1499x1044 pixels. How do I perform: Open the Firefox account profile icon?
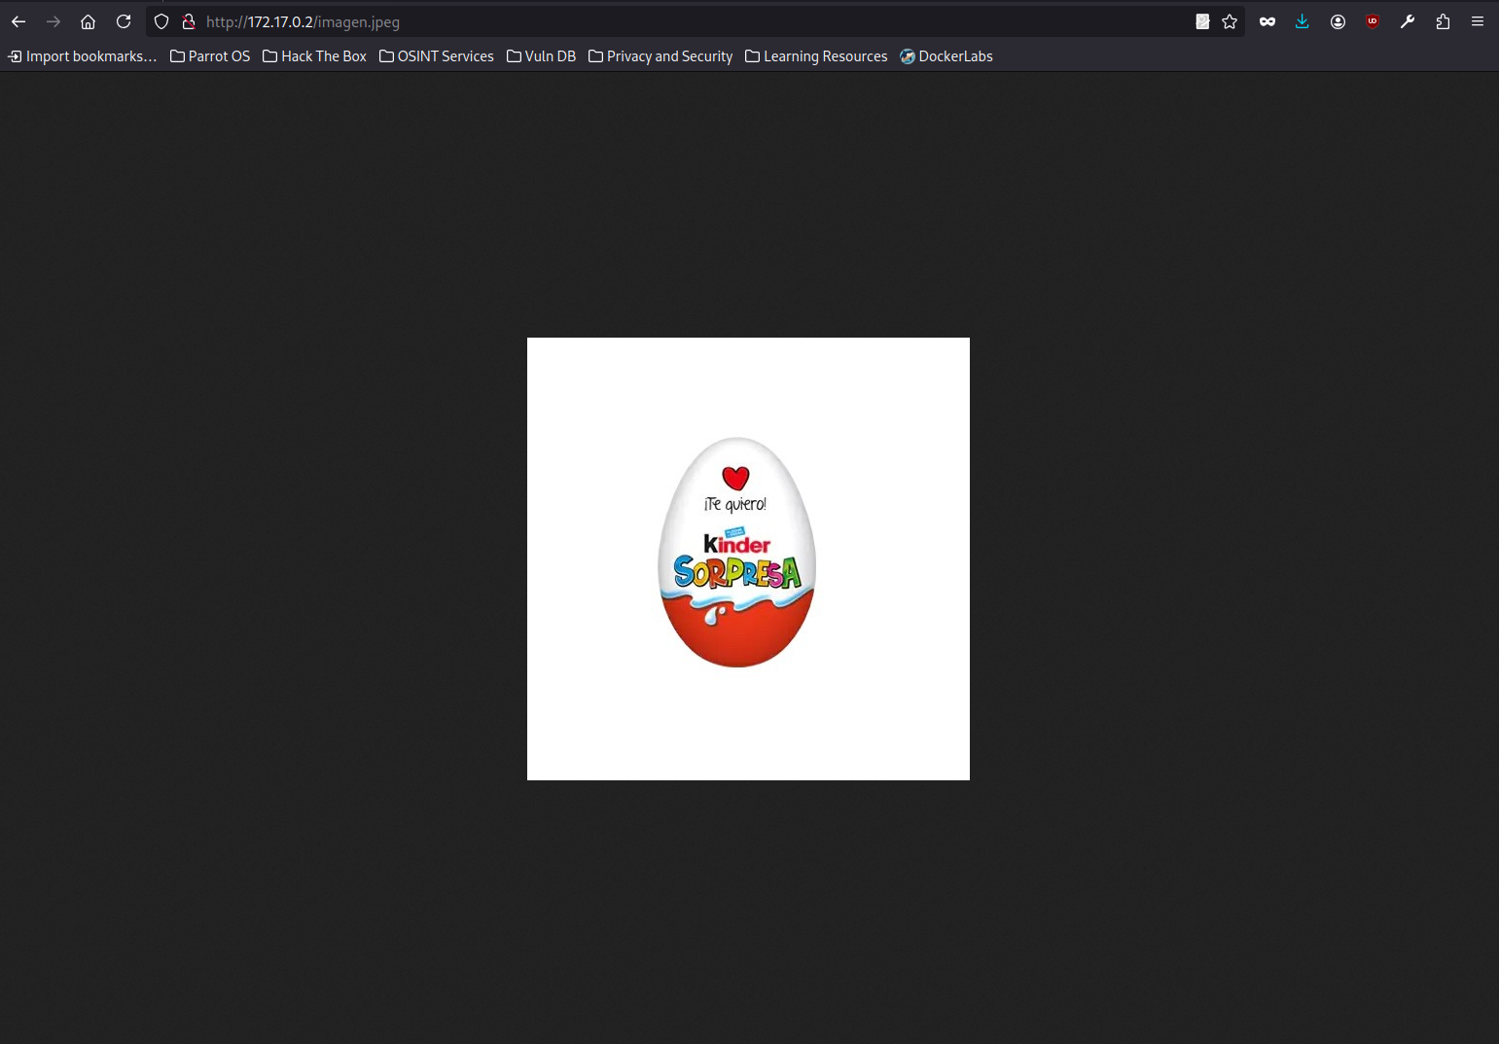tap(1338, 21)
